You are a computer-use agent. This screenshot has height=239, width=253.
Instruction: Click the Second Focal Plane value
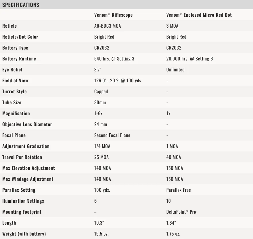coord(112,135)
